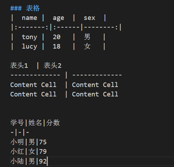Click the '表头2' text
Screen dimensions: 174x167
coord(52,65)
